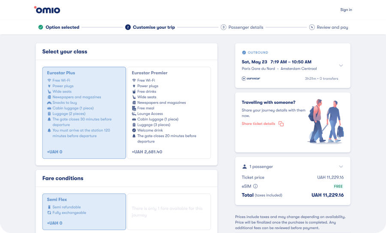Image resolution: width=386 pixels, height=233 pixels.
Task: Click the Omio logo
Action: (x=47, y=10)
